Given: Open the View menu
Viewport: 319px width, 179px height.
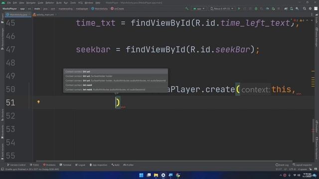Looking at the screenshot, I should tap(21, 3).
